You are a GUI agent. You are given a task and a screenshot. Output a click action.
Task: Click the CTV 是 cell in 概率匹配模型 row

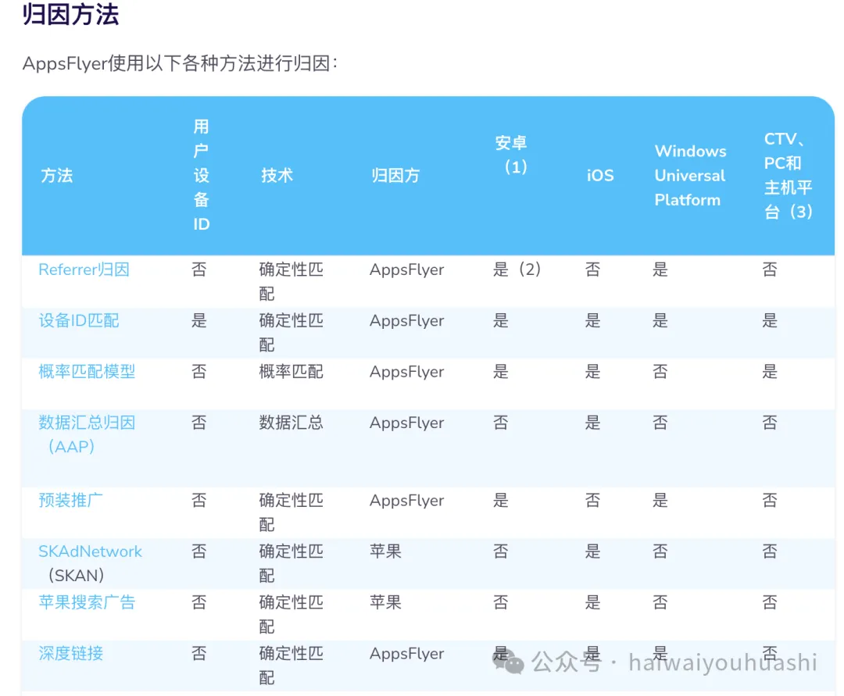pos(770,372)
